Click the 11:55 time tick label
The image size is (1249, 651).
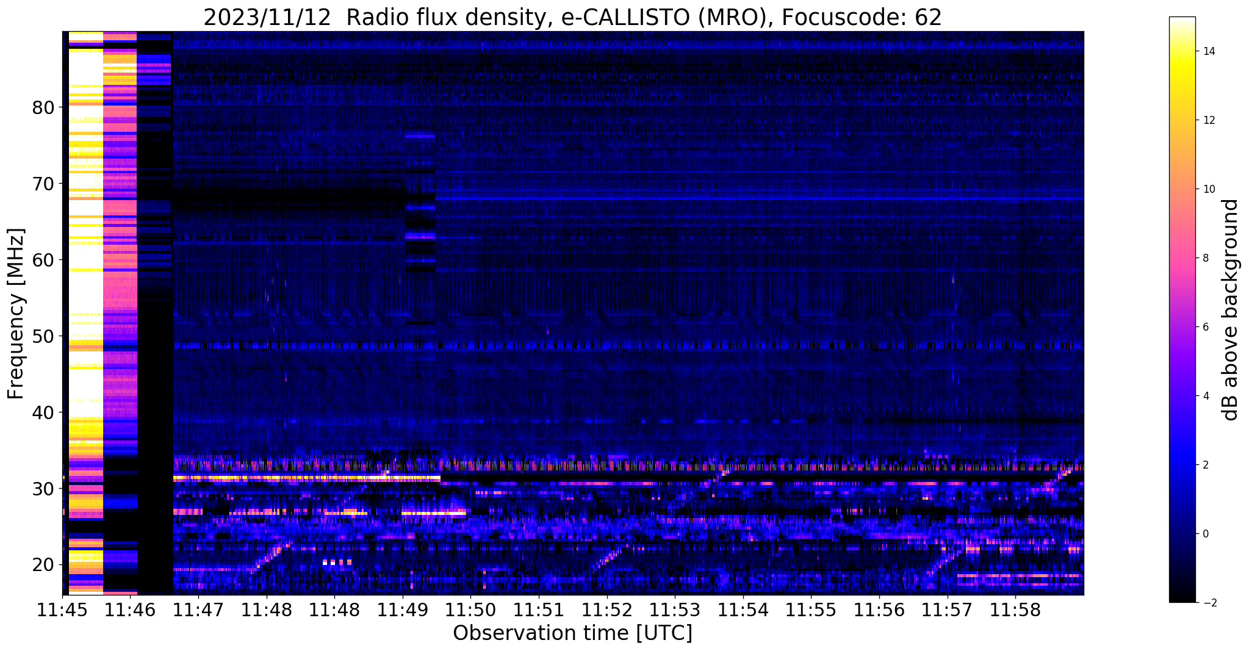pos(811,610)
